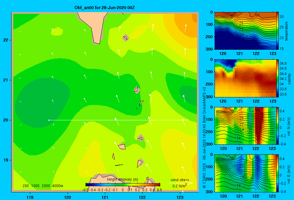The width and height of the screenshot is (294, 200).
Task: Click the vertical 'temperature' axis label
Action: [x=286, y=31]
